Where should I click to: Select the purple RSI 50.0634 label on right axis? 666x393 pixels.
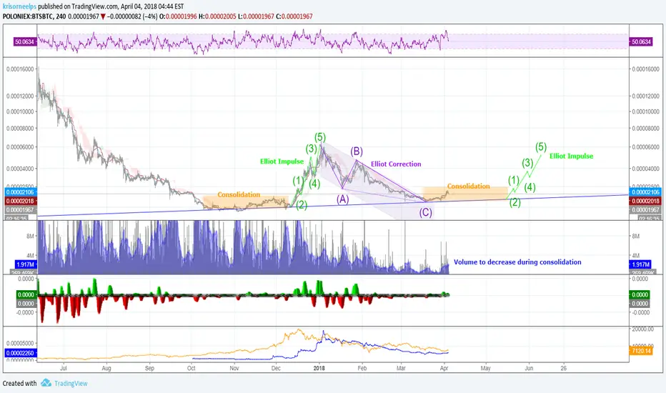[641, 41]
